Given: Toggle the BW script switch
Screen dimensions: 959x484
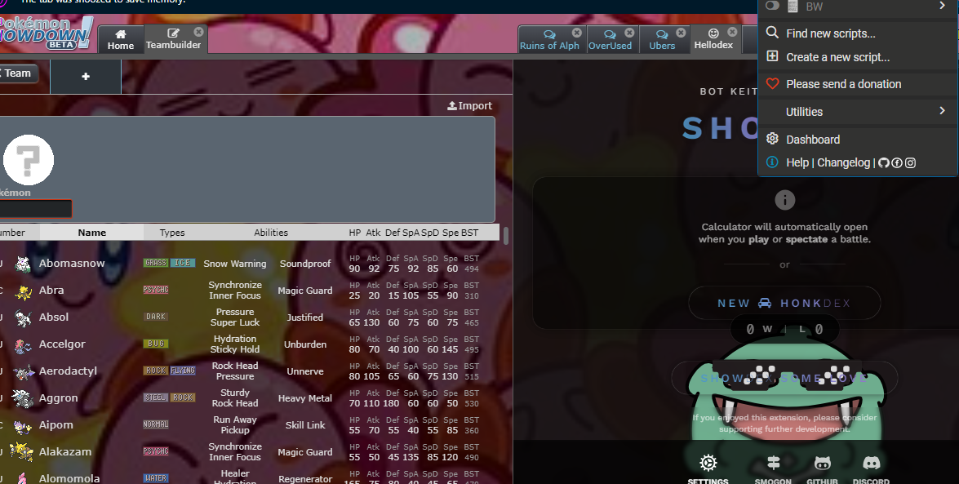Looking at the screenshot, I should (772, 6).
